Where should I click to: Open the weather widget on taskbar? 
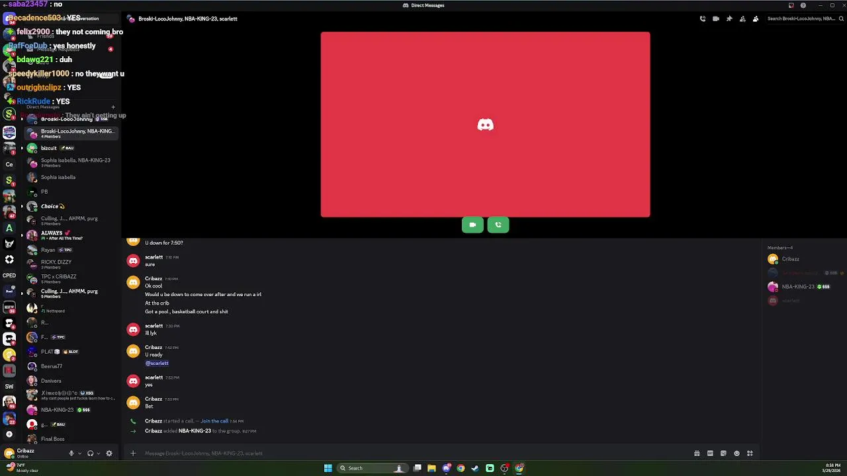pyautogui.click(x=22, y=468)
